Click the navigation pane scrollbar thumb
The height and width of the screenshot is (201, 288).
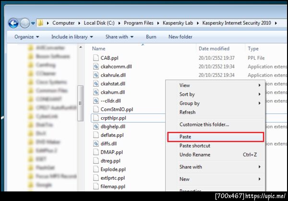80,103
